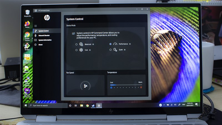Viewport: 222px width, 125px height.
Task: Open Task View on the taskbar
Action: coord(76,106)
